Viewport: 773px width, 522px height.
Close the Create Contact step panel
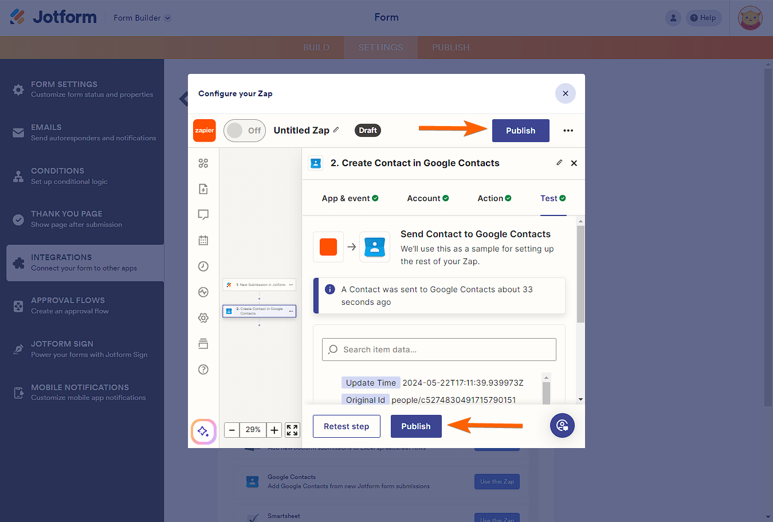point(574,163)
